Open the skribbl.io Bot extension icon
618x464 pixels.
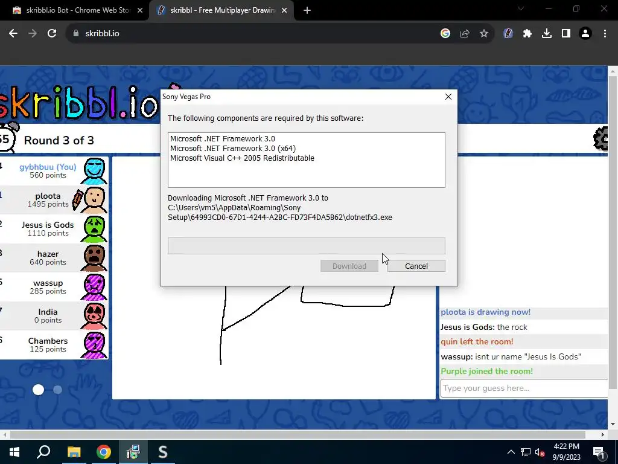508,34
